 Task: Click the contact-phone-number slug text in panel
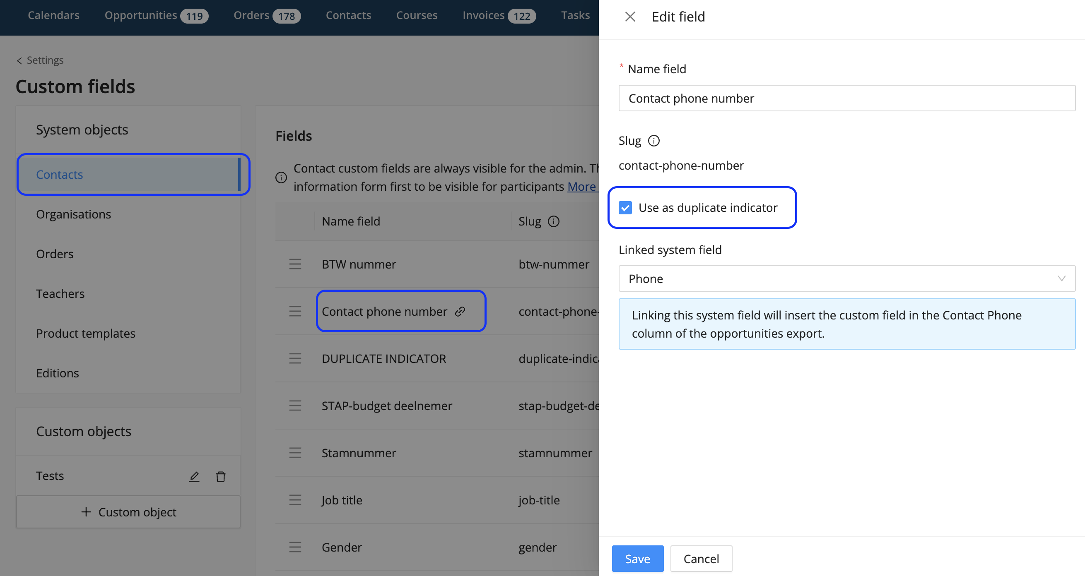pos(681,166)
